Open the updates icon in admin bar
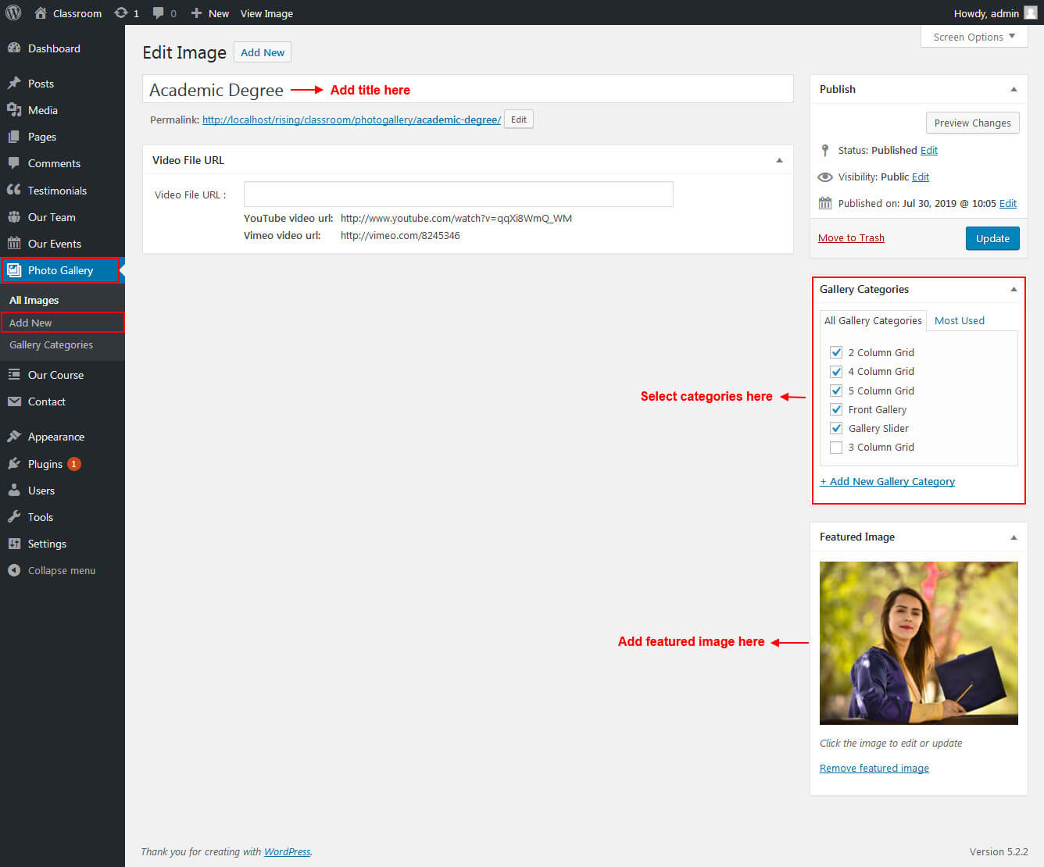Viewport: 1044px width, 867px height. (x=121, y=13)
